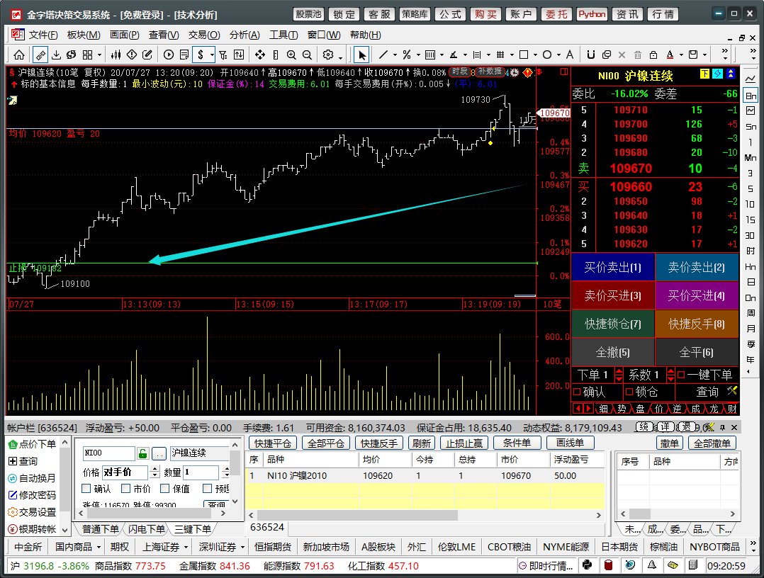The height and width of the screenshot is (578, 764).
Task: Click the diamond alert info icon
Action: click(x=132, y=55)
